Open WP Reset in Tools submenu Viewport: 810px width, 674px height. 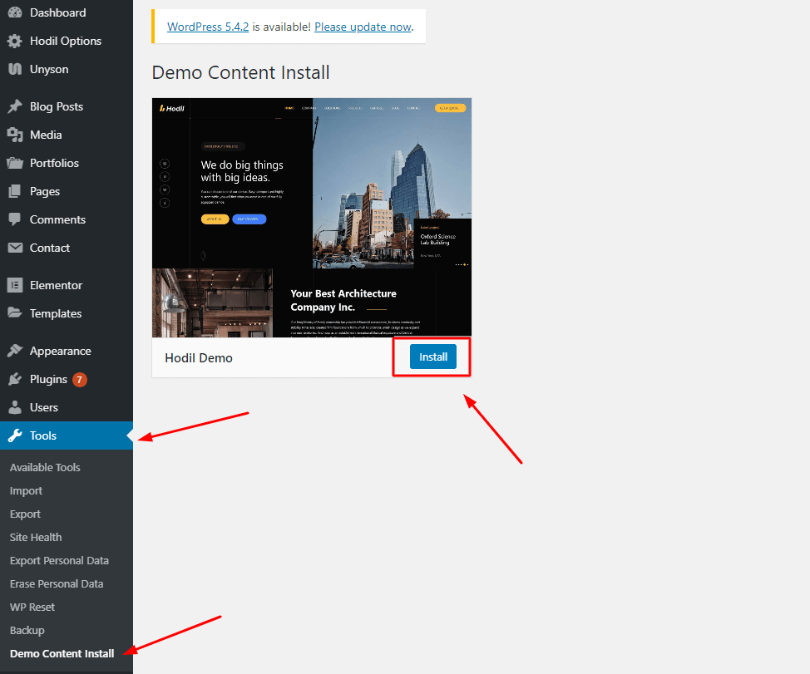pos(32,607)
